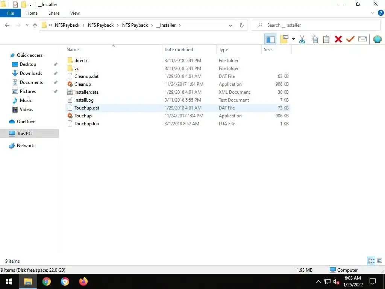Sort by the Type column header
Screen dimensions: 385x289
click(x=223, y=50)
